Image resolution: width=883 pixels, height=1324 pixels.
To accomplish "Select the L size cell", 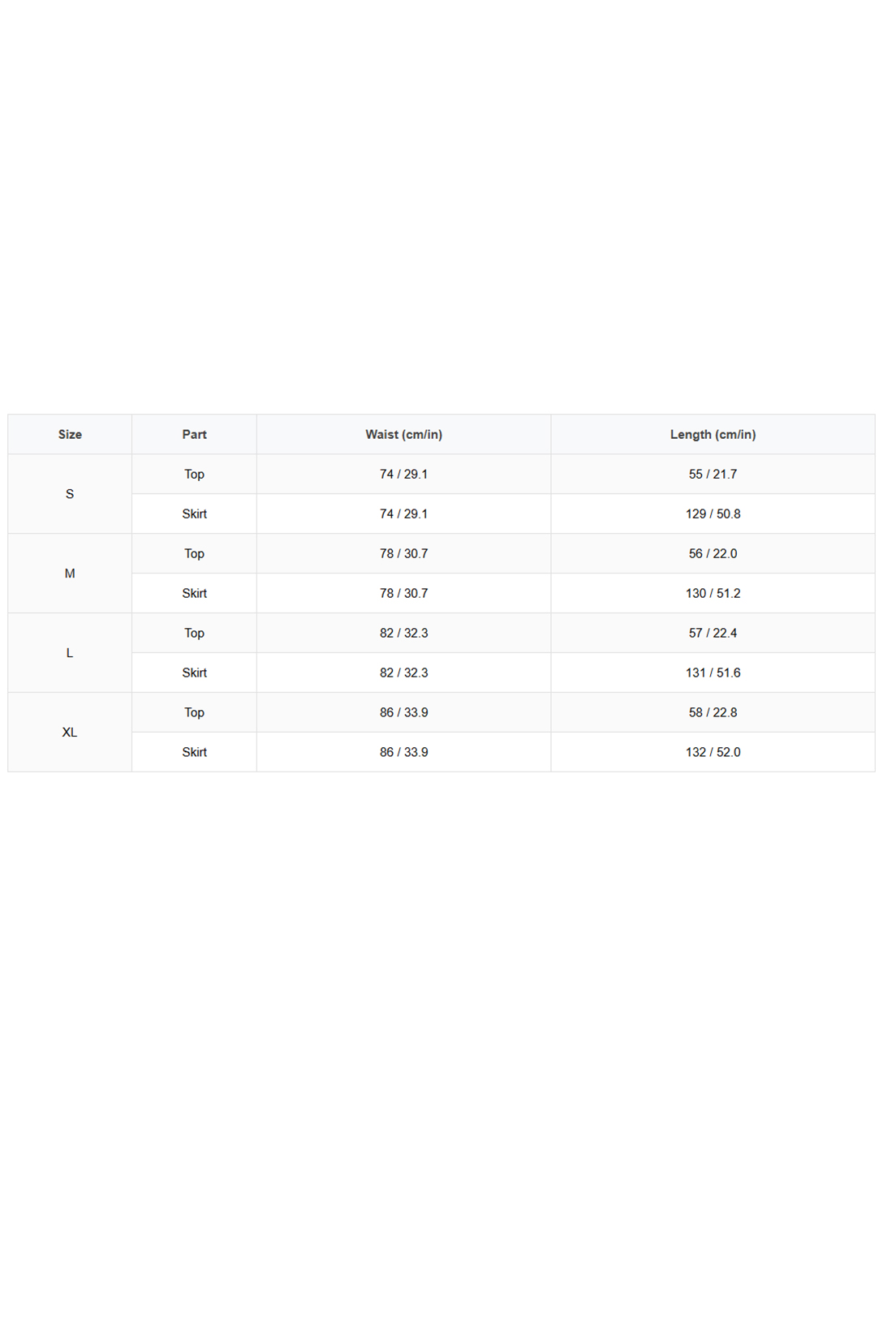I will tap(70, 653).
